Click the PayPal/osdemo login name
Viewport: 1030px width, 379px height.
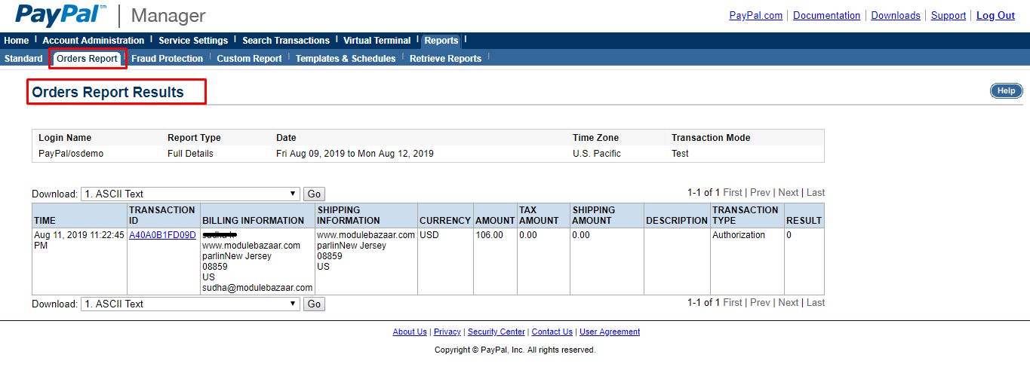(x=71, y=154)
